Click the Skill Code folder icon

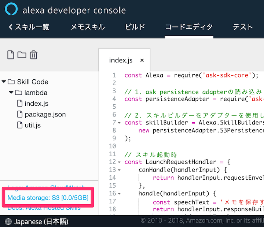tap(11, 82)
